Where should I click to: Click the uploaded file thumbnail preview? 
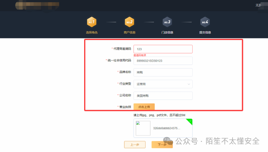(x=143, y=128)
